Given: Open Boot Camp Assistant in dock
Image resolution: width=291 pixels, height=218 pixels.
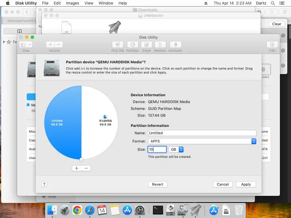Looking at the screenshot, I should pyautogui.click(x=171, y=210).
